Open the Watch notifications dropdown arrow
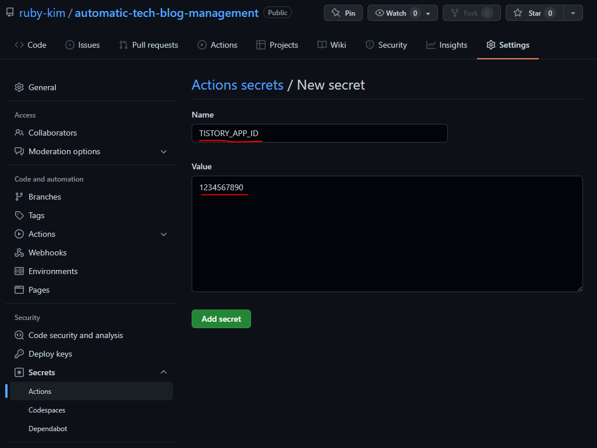The height and width of the screenshot is (448, 597). [428, 13]
